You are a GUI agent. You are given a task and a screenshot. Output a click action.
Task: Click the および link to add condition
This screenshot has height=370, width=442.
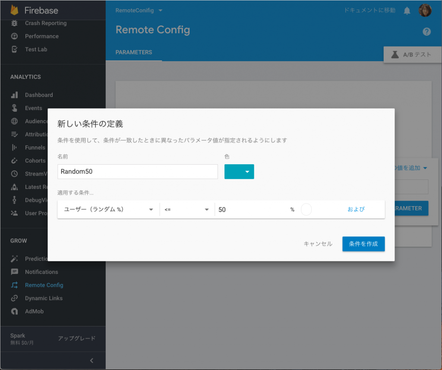356,209
